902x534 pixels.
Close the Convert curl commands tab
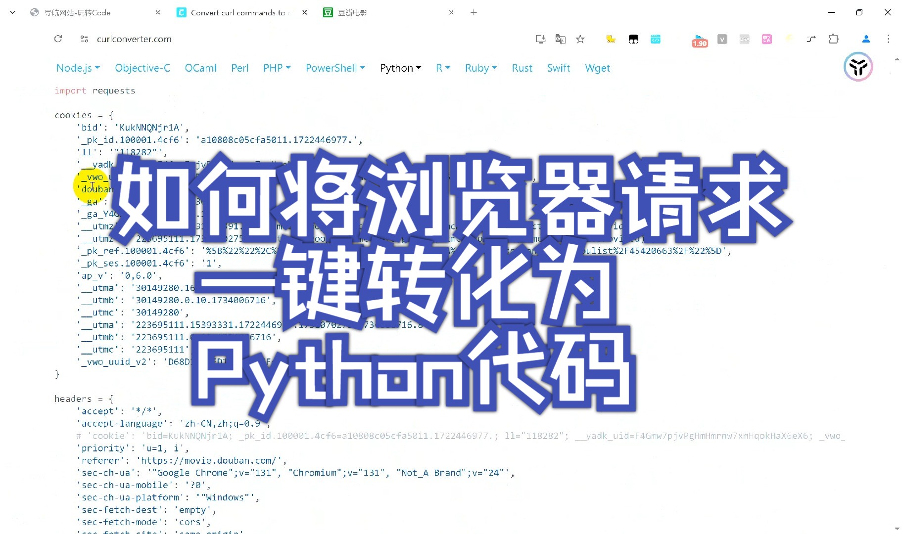pyautogui.click(x=304, y=12)
